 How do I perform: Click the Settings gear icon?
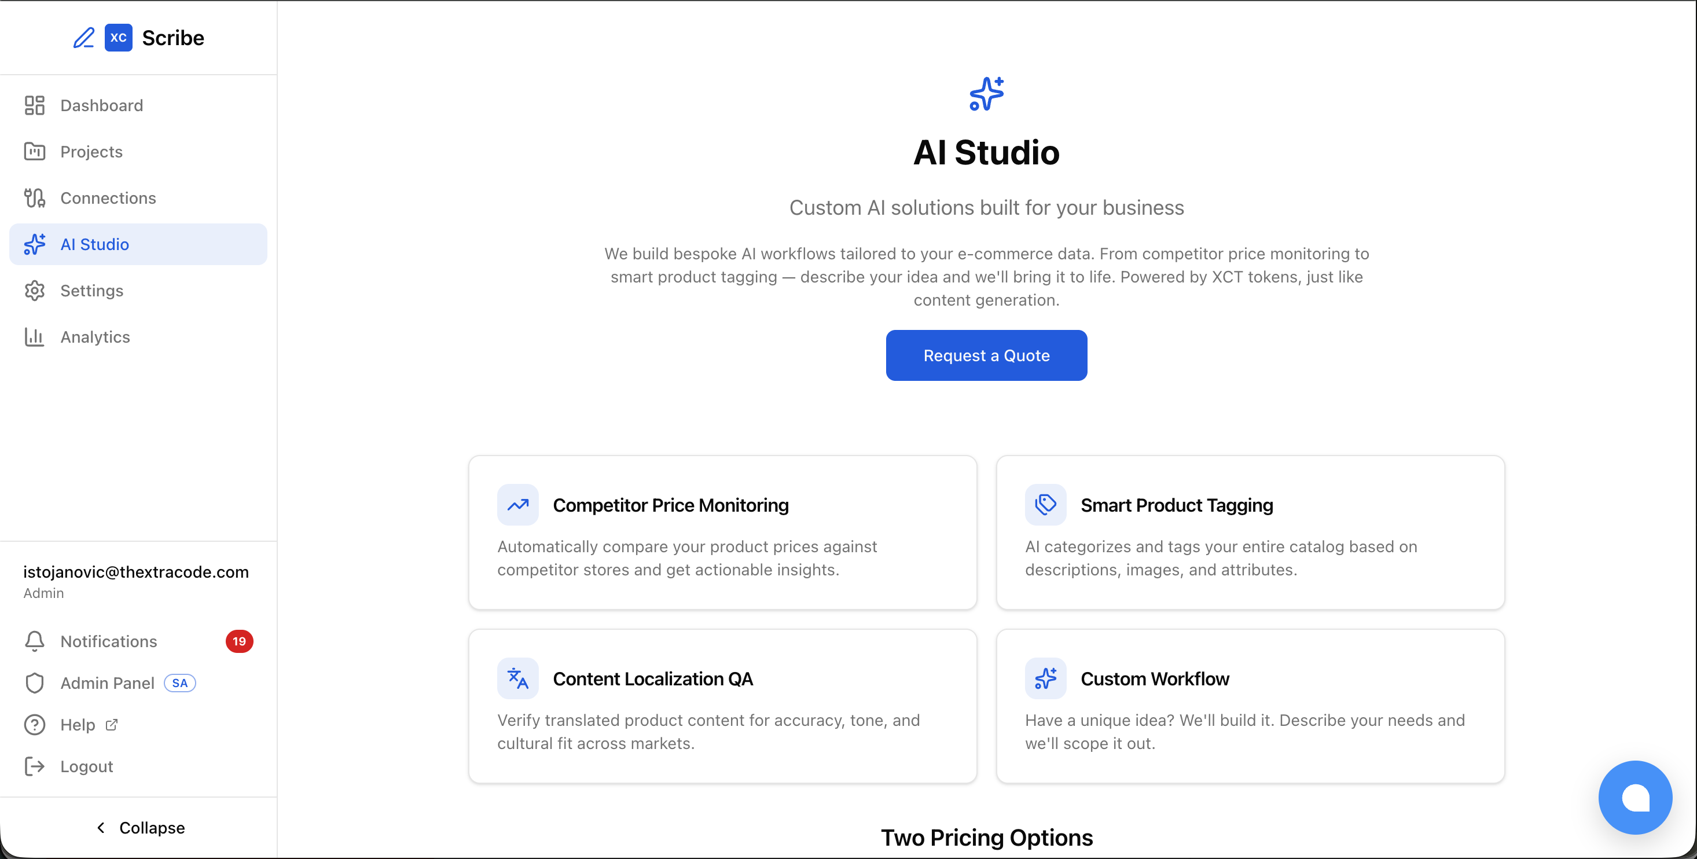34,291
